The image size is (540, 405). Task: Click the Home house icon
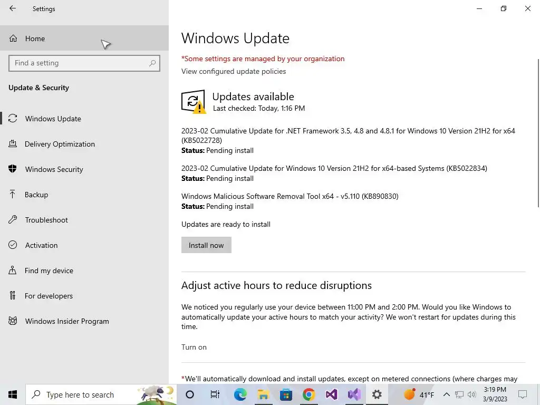pos(13,38)
